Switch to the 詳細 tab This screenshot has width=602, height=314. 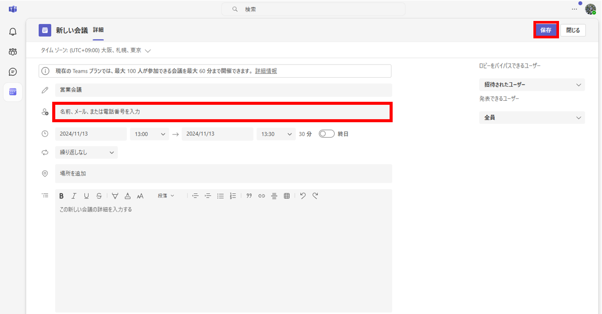(x=98, y=30)
